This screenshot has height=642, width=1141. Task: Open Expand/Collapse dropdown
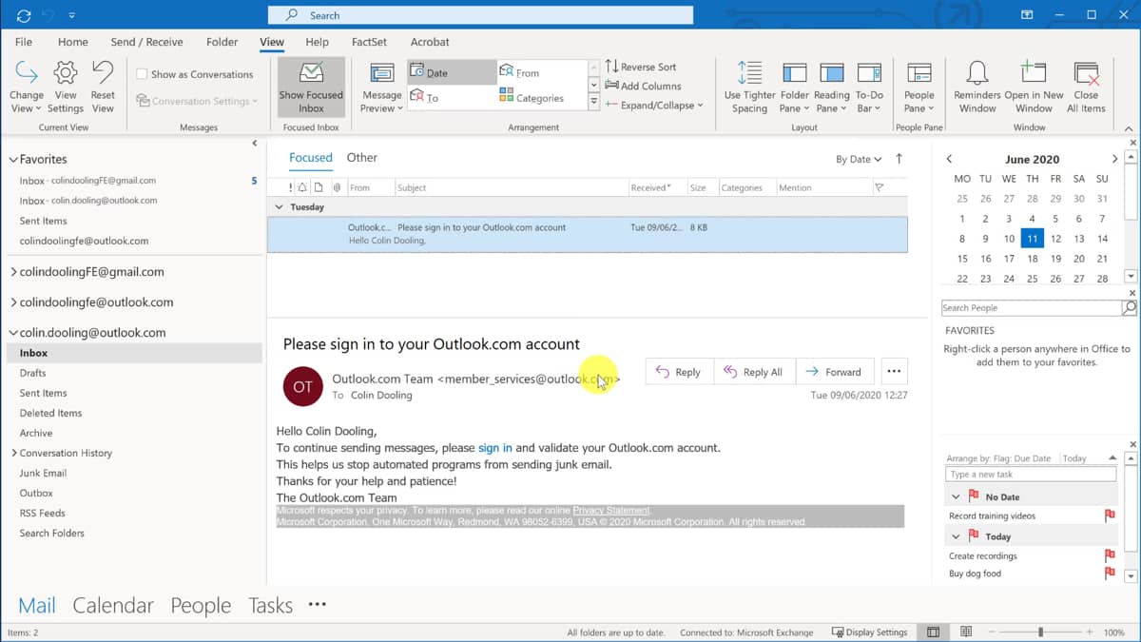tap(654, 105)
